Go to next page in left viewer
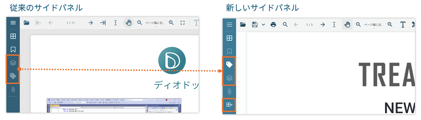 [91, 23]
